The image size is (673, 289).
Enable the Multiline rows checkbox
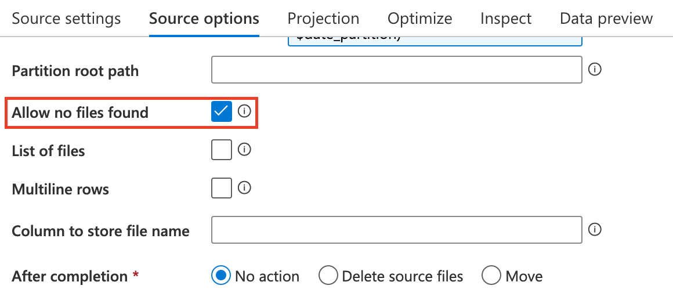pos(222,189)
